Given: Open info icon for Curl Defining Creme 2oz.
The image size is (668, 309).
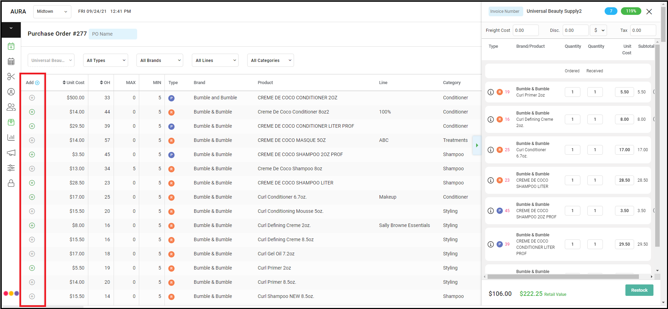Looking at the screenshot, I should click(x=491, y=119).
